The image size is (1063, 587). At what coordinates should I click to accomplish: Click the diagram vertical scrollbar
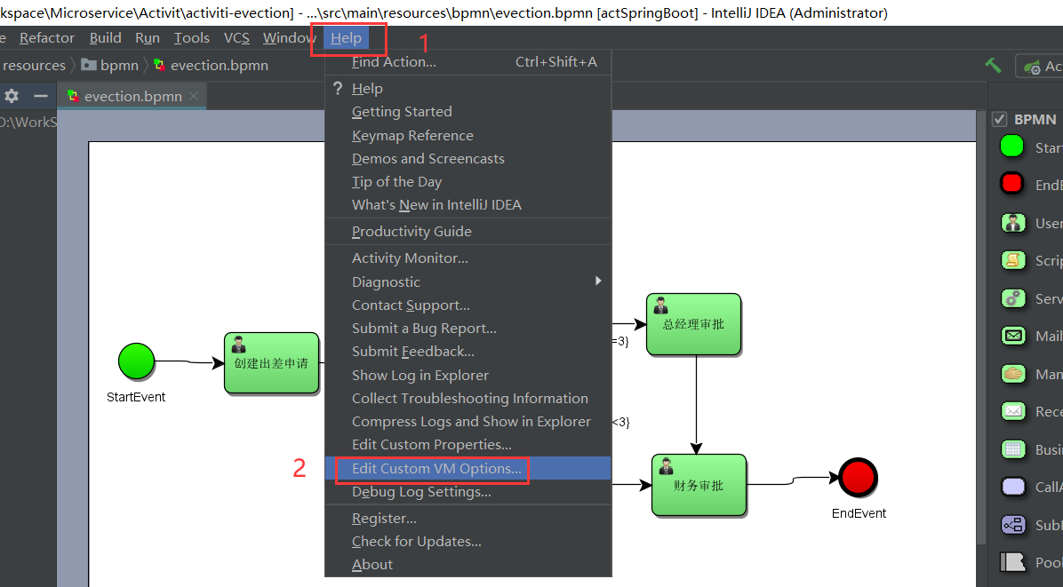[981, 325]
